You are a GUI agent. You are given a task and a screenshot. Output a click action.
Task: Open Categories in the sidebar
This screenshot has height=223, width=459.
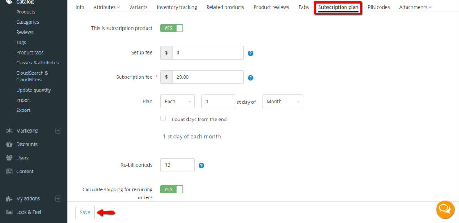pos(27,22)
